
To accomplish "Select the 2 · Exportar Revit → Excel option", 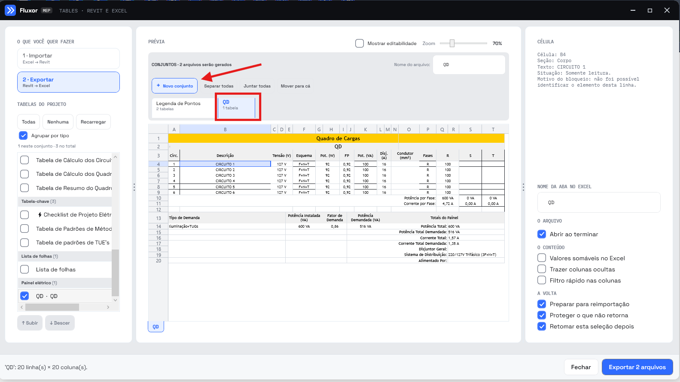I will pos(68,82).
